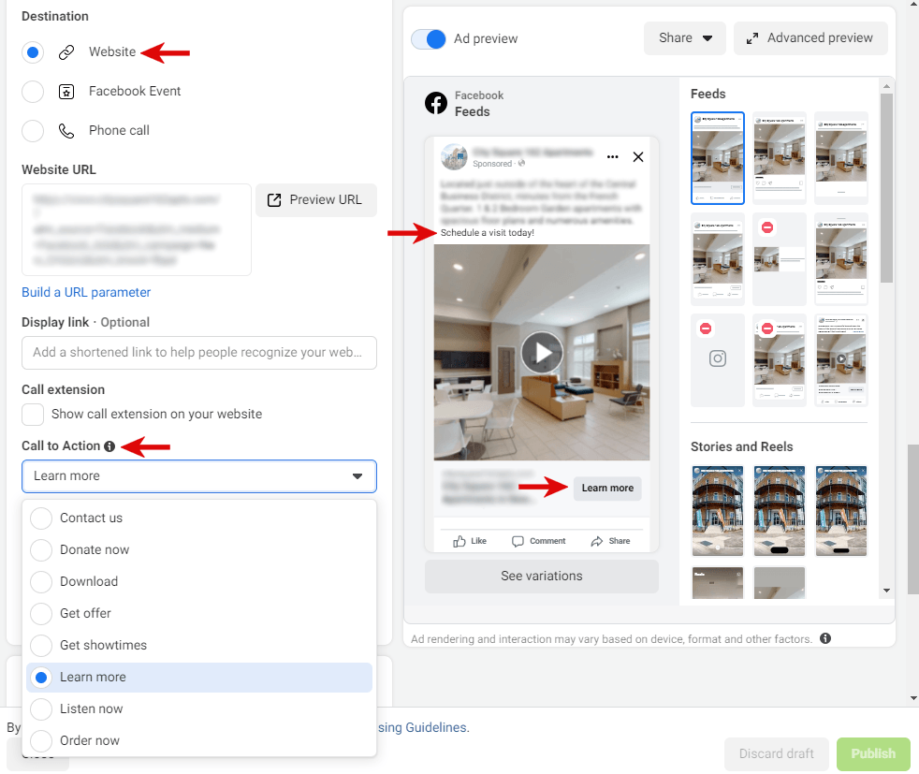Play the video in the ad preview
This screenshot has width=919, height=774.
tap(542, 353)
